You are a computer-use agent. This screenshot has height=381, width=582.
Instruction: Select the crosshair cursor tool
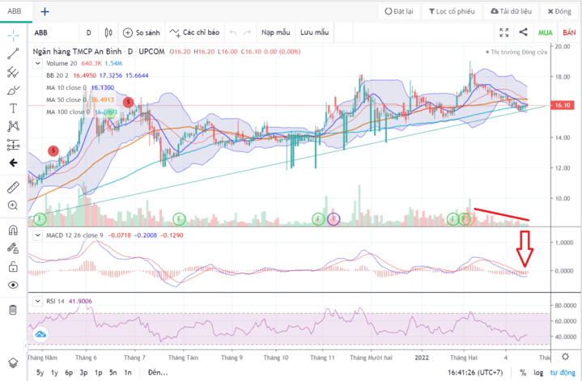coord(14,36)
